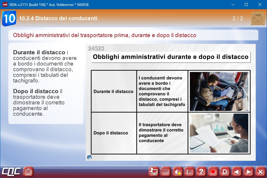The height and width of the screenshot is (178, 267).
Task: Click the question mark help icon
Action: (201, 171)
